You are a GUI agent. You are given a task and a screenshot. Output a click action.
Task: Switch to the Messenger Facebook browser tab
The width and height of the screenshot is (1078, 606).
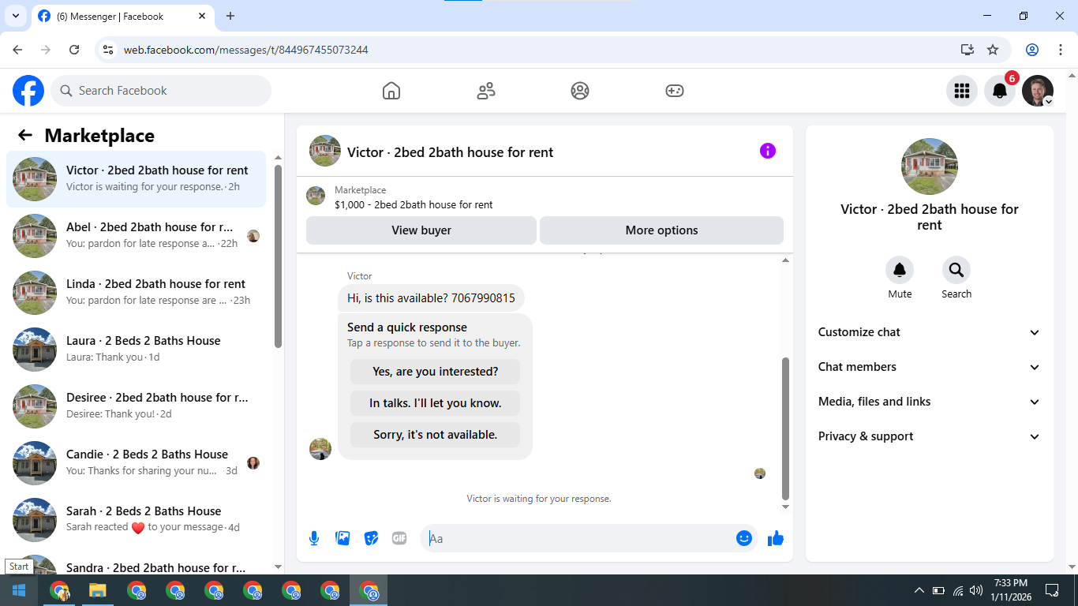click(124, 16)
